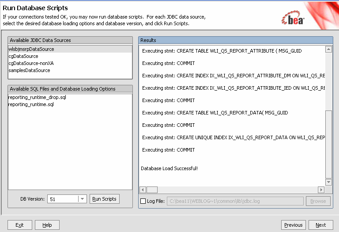The image size is (339, 232).
Task: Click the Exit button
Action: point(20,225)
